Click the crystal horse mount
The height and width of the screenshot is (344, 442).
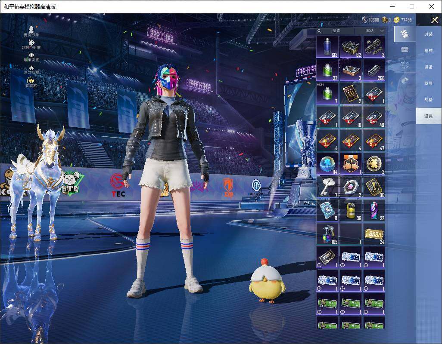point(38,183)
